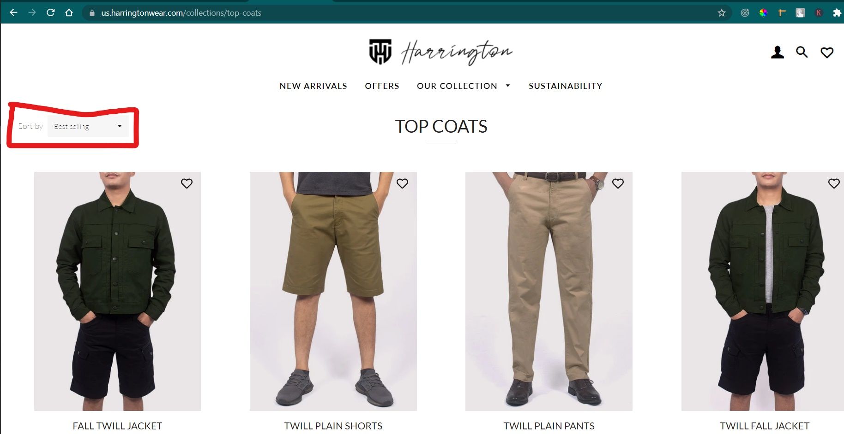Open the New Arrivals menu item
This screenshot has width=844, height=434.
pyautogui.click(x=313, y=86)
